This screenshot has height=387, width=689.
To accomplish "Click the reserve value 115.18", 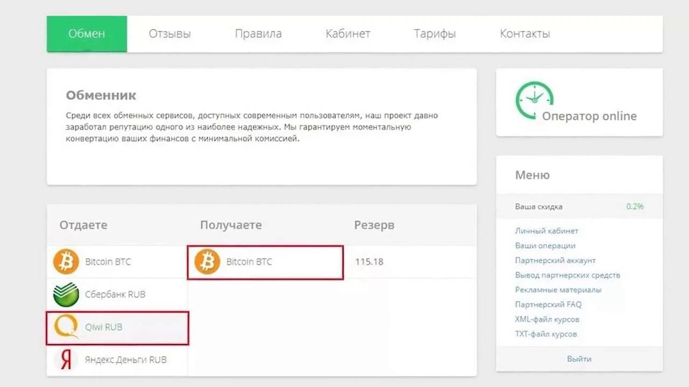I will point(369,262).
